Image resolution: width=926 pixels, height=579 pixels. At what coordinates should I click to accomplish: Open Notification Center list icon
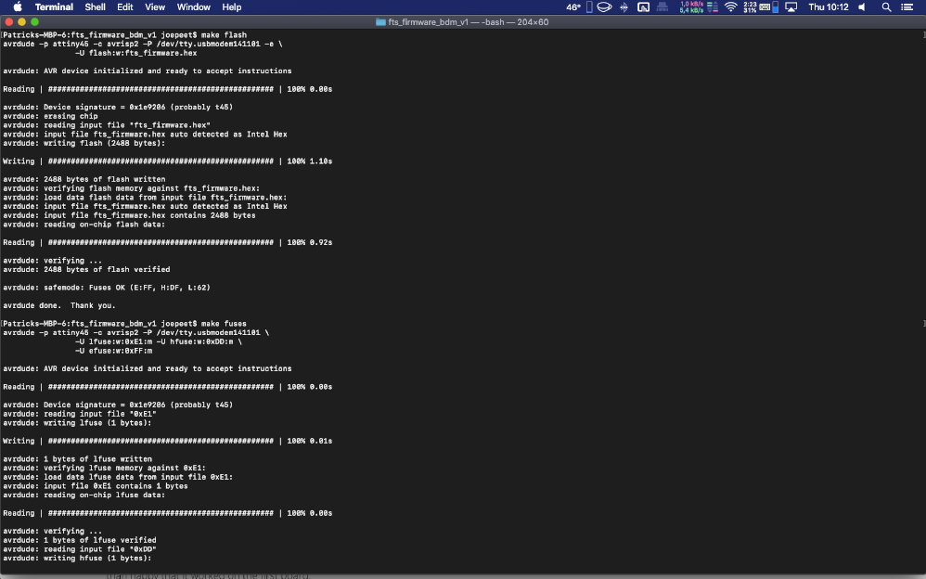(907, 7)
